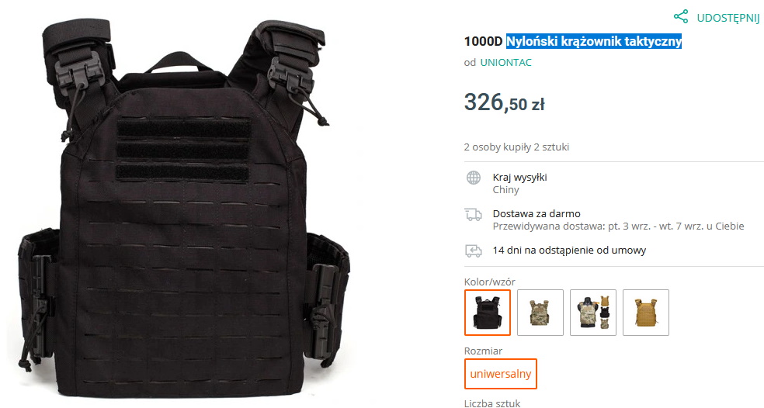
Task: Click the Przewidywana dostawa estimate text
Action: [618, 226]
